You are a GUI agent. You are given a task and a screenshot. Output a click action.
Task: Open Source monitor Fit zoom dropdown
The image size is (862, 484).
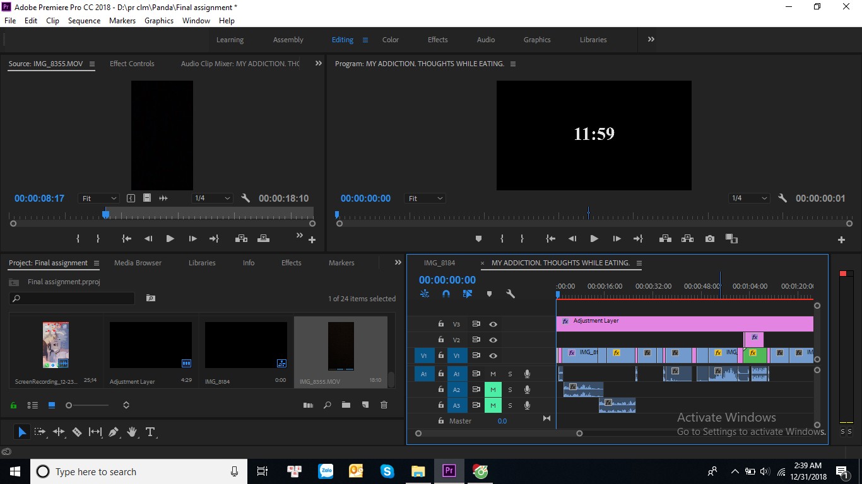pos(99,198)
